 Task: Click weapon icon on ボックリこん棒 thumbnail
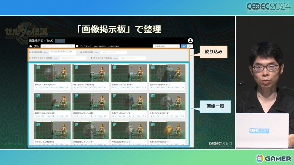click(x=38, y=124)
